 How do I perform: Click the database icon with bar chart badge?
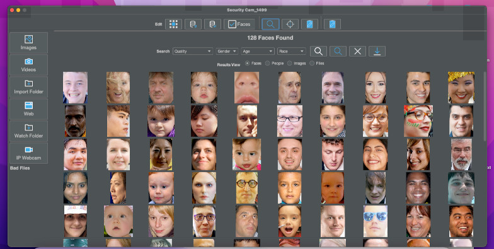(x=212, y=24)
